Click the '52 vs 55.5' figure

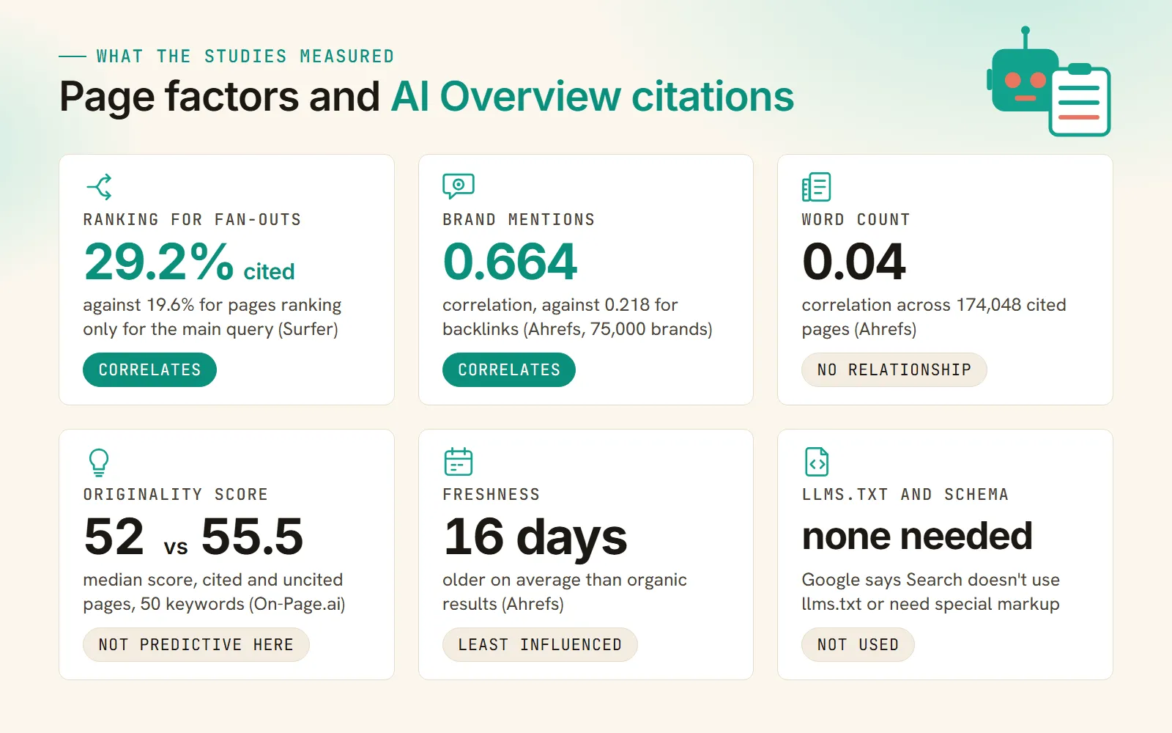[x=193, y=537]
